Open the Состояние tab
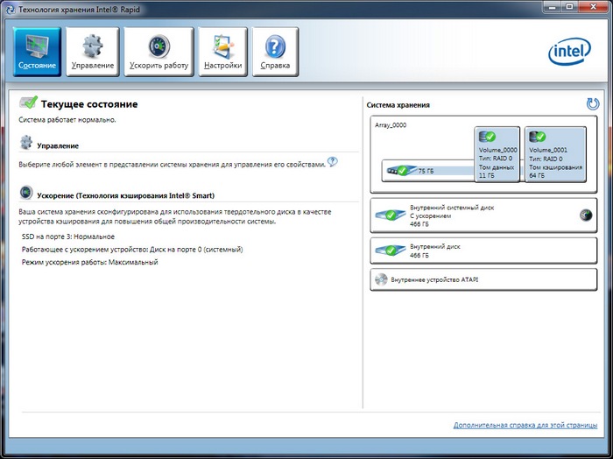Image resolution: width=613 pixels, height=459 pixels. tap(37, 52)
